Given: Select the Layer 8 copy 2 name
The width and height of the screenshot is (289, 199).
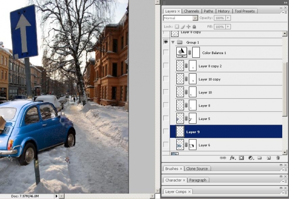Looking at the screenshot, I should point(210,66).
